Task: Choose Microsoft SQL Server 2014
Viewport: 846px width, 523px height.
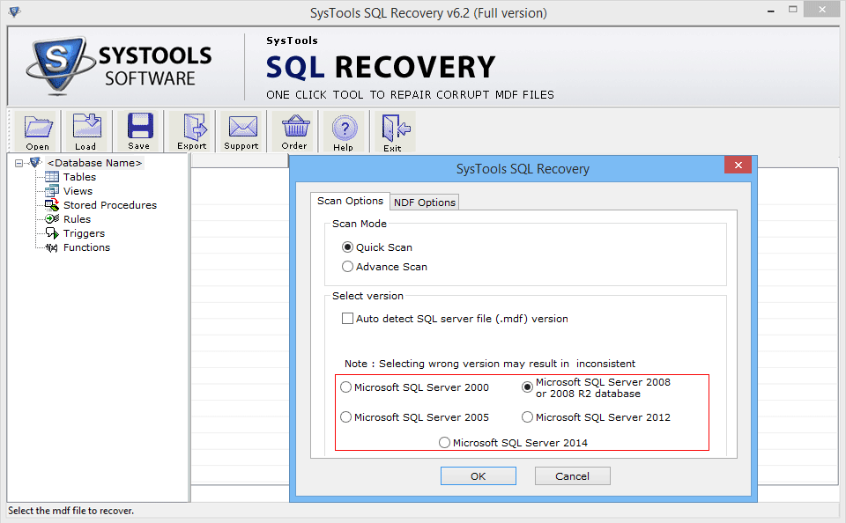Action: click(x=444, y=443)
